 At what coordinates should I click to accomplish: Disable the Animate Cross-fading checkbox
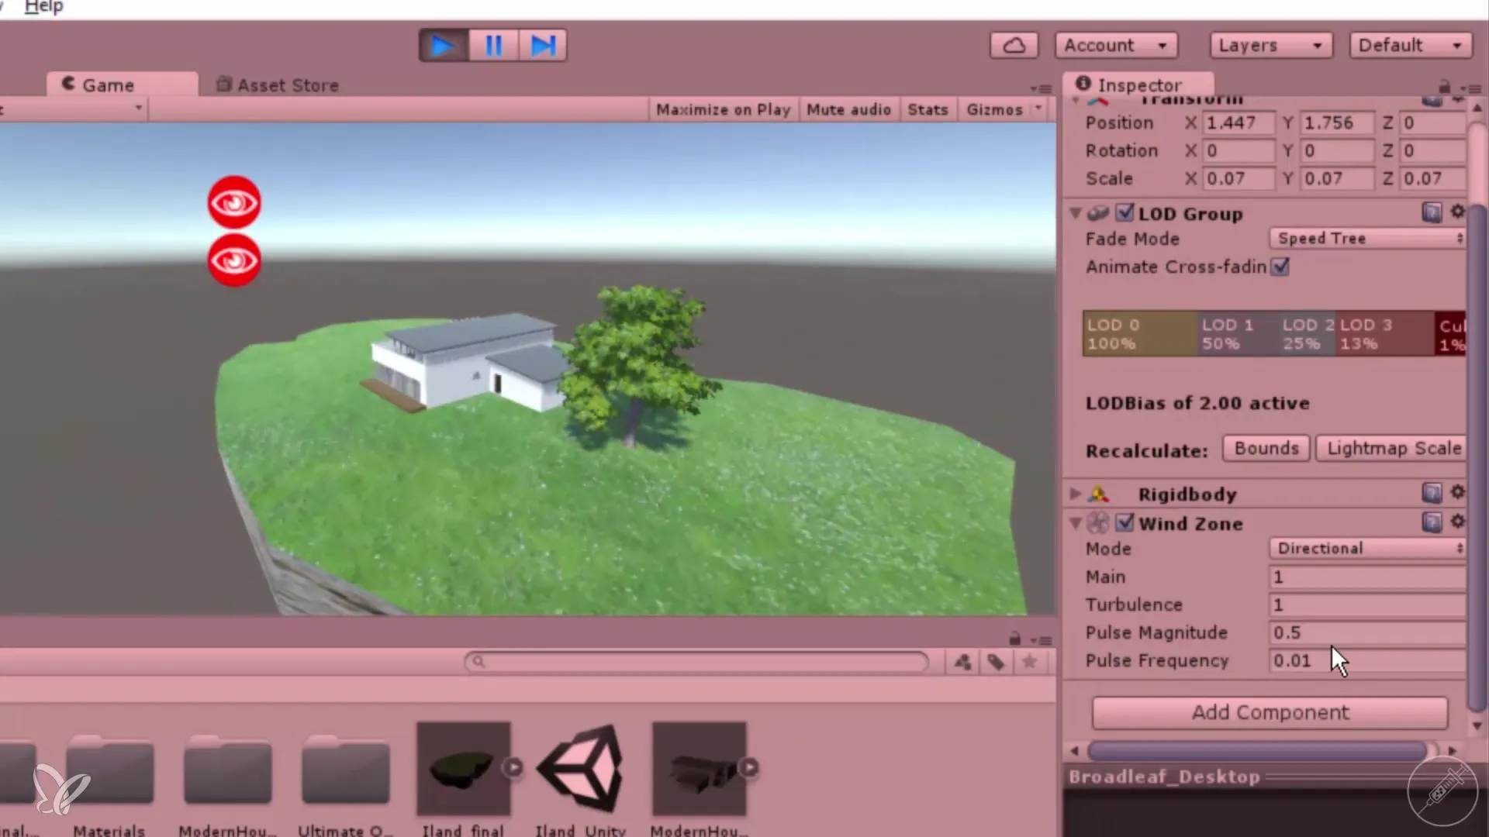(x=1280, y=267)
